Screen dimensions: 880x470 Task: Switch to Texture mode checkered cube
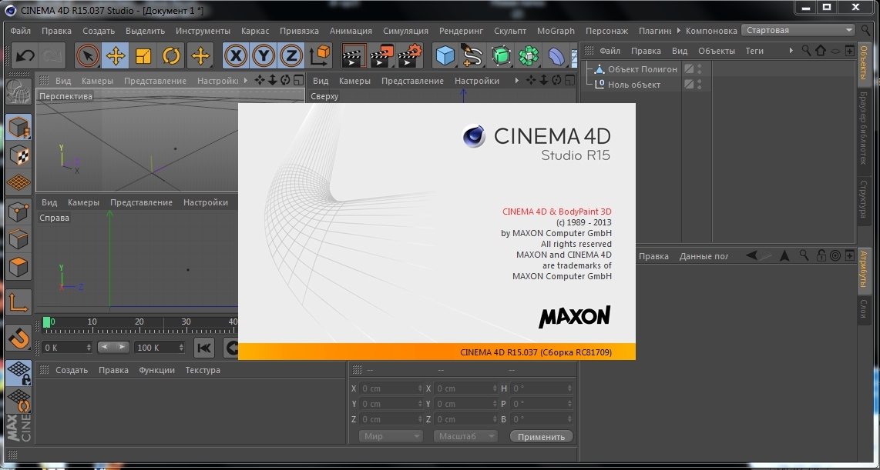[18, 155]
